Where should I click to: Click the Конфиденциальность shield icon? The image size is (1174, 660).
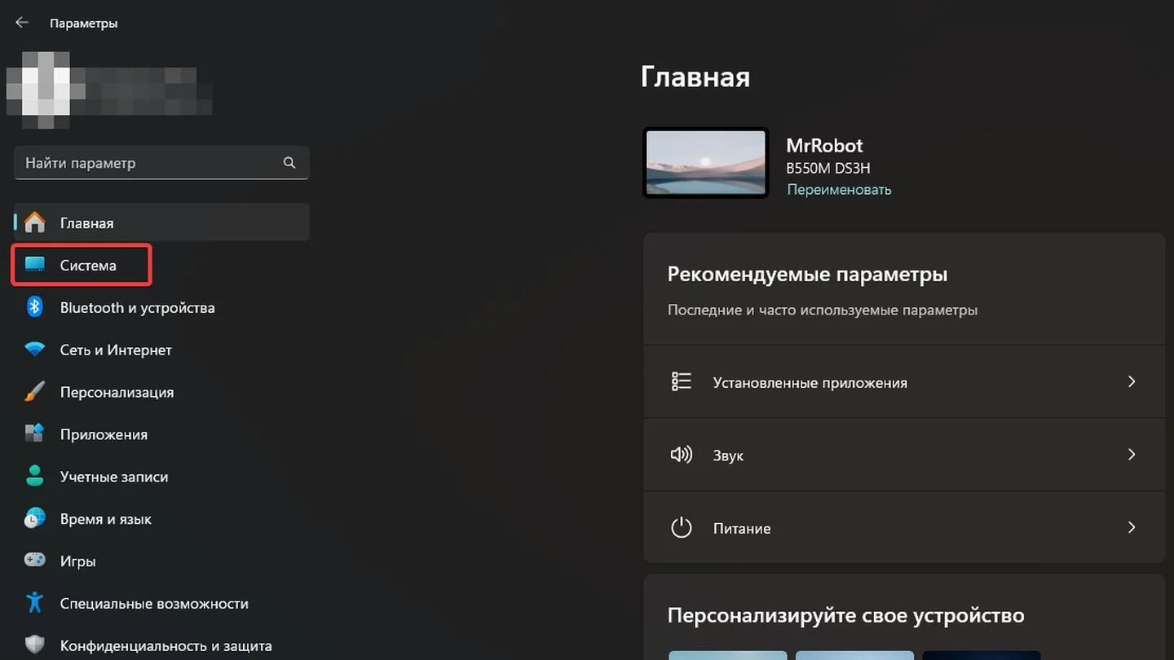[34, 645]
